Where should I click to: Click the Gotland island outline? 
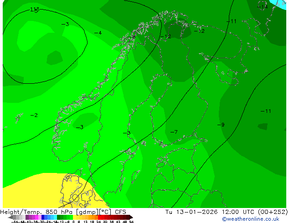point(135,177)
